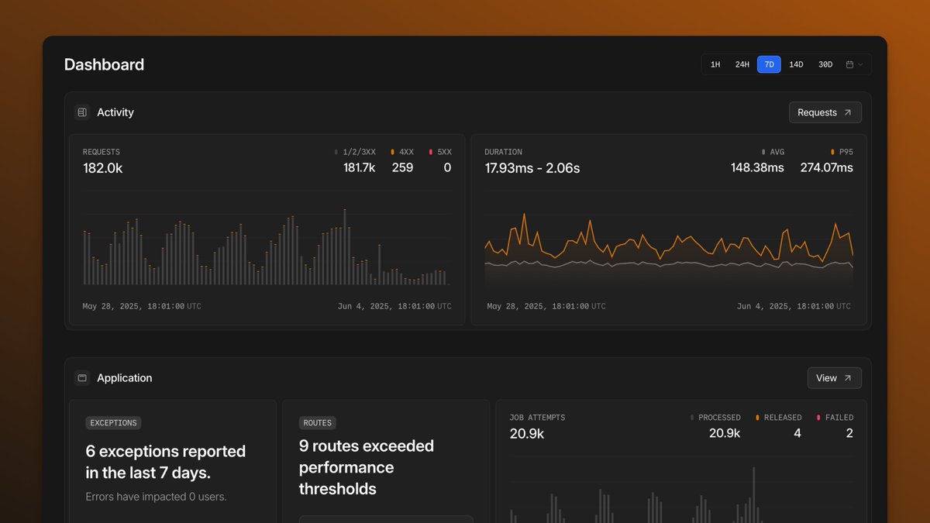Click the RELEASED legend label

pos(783,418)
